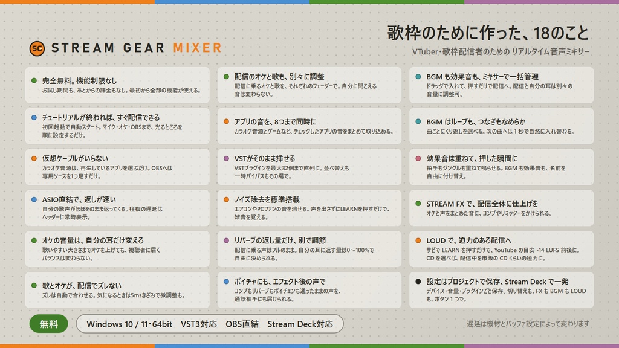Screen dimensions: 619x348
Task: Click the card title "配信のオケと歌も、別々に調整"
Action: tap(279, 76)
